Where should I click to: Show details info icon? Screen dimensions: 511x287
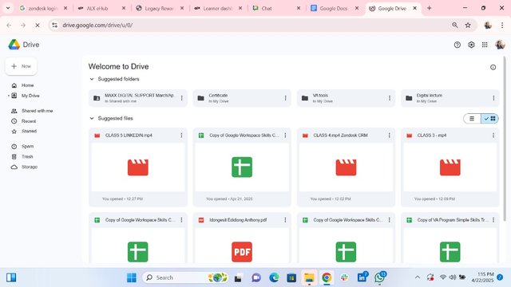click(493, 67)
